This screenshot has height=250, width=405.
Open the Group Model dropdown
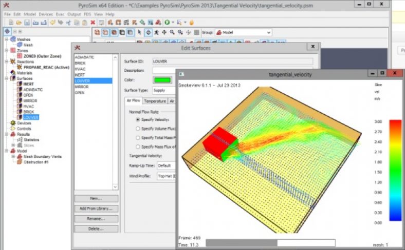pos(243,32)
